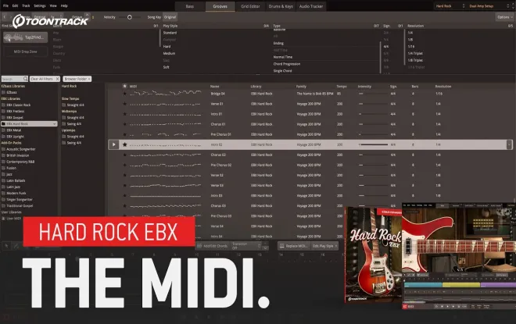
Task: Select Slow Tempo Straight 4/4 folder
Action: point(73,105)
